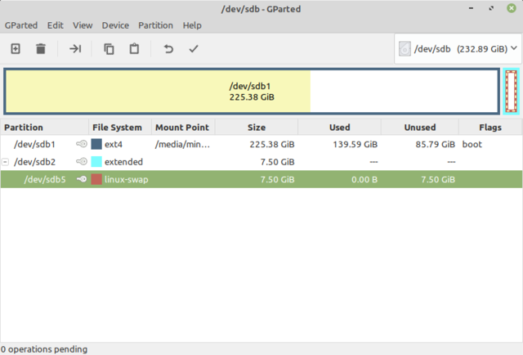The height and width of the screenshot is (355, 523).
Task: Open the Help menu
Action: (x=192, y=25)
